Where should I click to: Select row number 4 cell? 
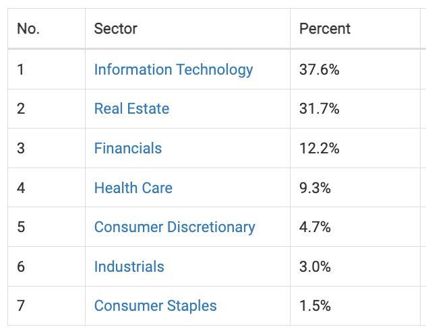tap(21, 188)
